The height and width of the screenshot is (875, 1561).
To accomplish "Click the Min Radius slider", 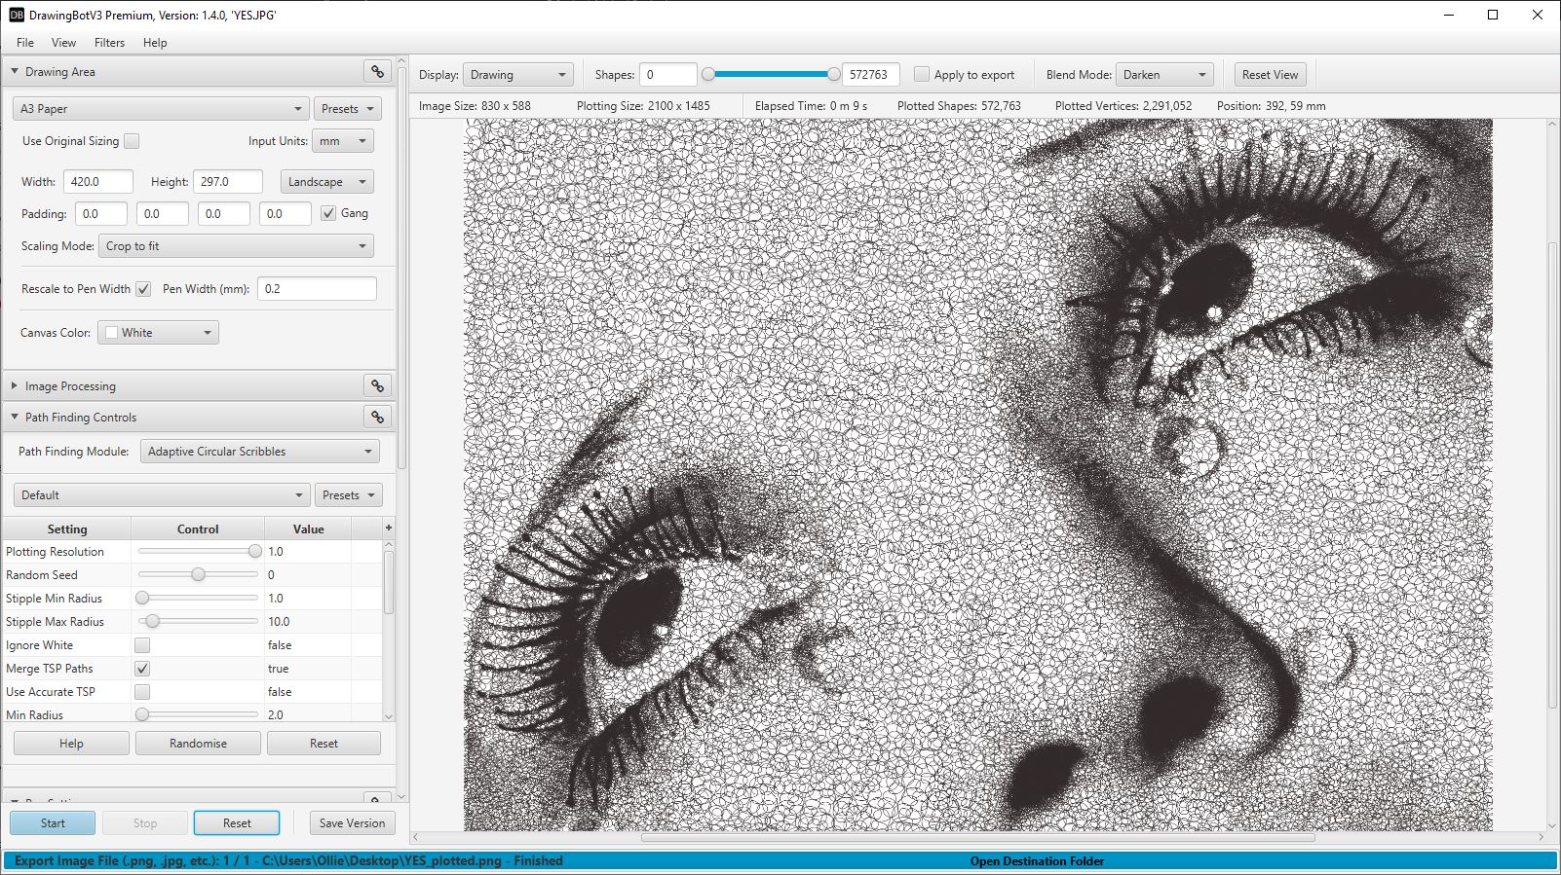I will tap(199, 714).
